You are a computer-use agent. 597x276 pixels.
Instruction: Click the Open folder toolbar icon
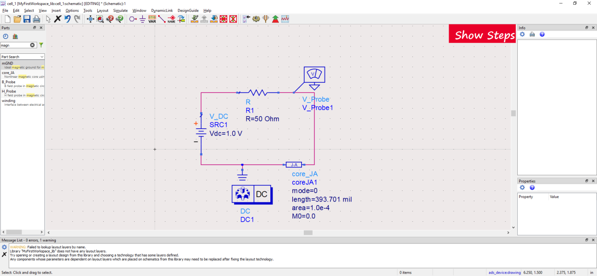[x=17, y=19]
